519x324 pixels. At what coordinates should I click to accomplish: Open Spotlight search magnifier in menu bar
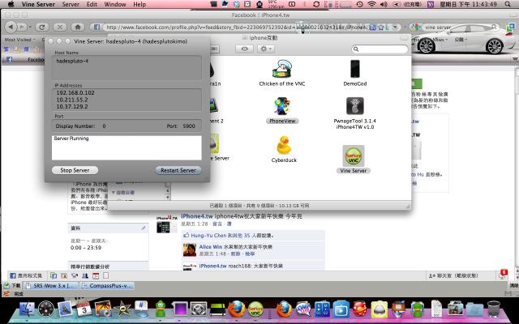tap(508, 4)
